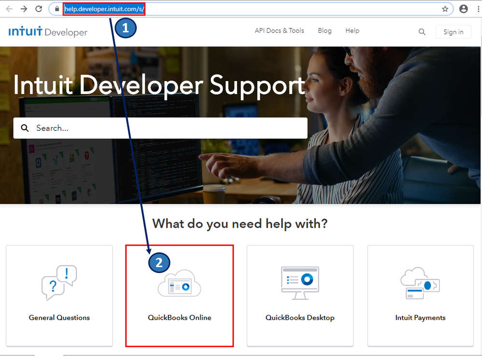Open the header search magnifier icon
This screenshot has width=482, height=356.
422,32
